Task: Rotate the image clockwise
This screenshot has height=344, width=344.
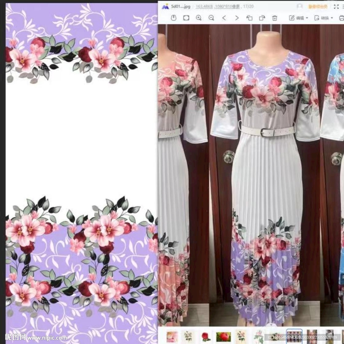Action: pyautogui.click(x=262, y=18)
